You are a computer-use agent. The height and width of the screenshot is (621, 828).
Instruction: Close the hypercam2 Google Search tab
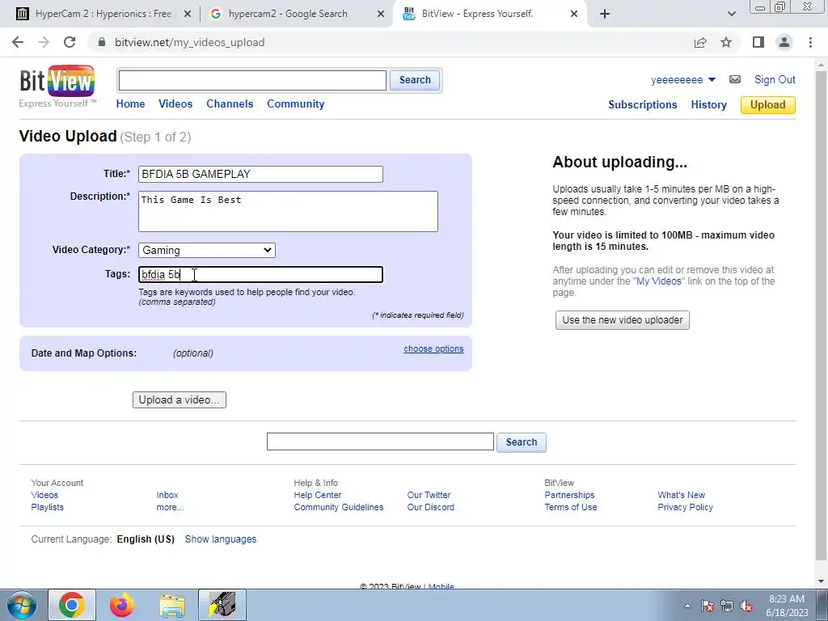(x=380, y=15)
